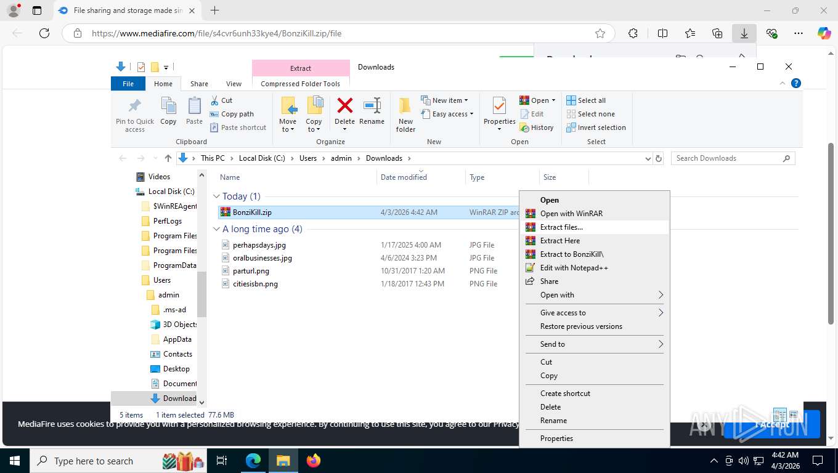Refresh the Explorer address bar

click(x=659, y=158)
